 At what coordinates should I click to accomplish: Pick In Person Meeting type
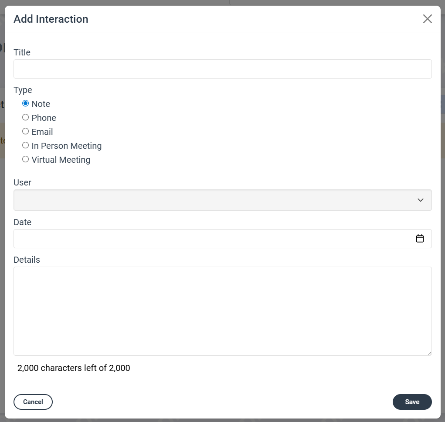tap(26, 145)
